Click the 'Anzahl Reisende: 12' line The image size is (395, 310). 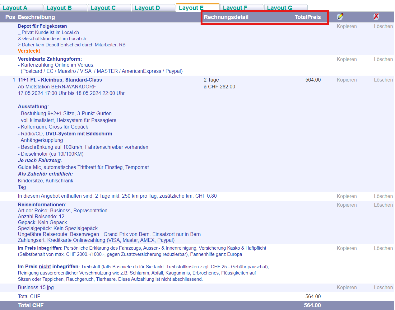41,217
